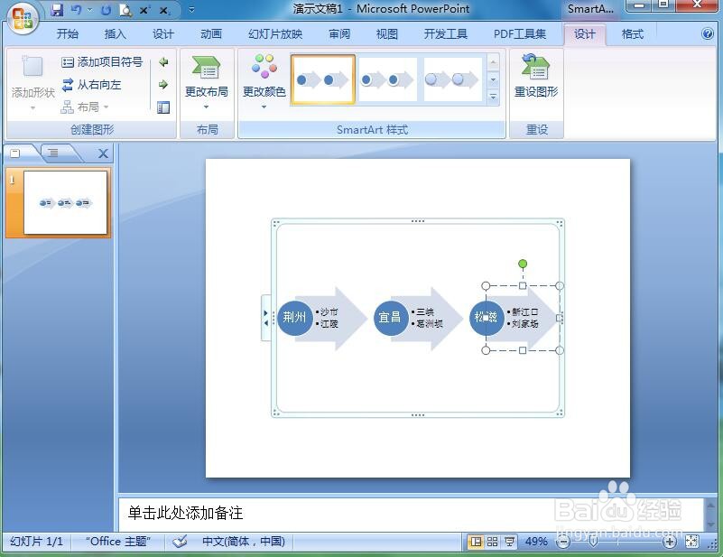723x557 pixels.
Task: Select the SmartArt 设计 contextual tab
Action: pos(584,33)
